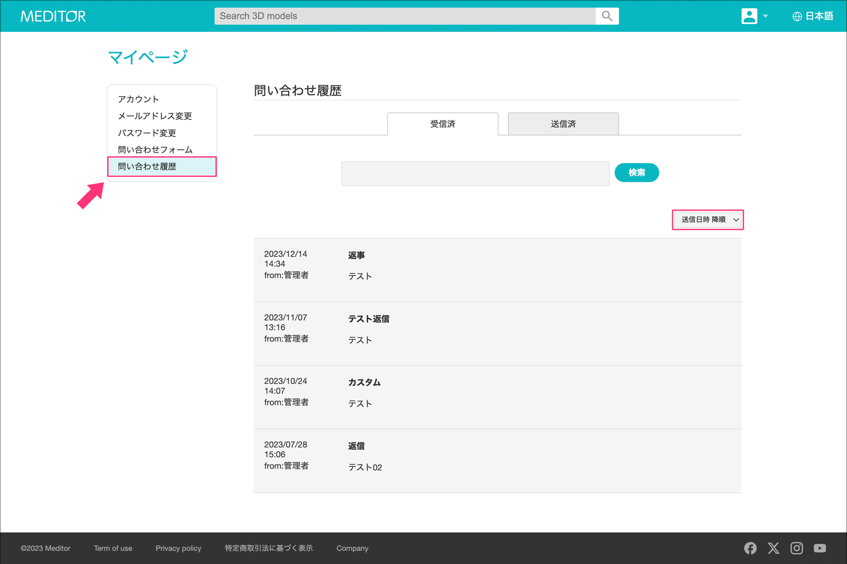Click the MEDITOR logo
Screen dimensions: 847x564
tap(53, 16)
